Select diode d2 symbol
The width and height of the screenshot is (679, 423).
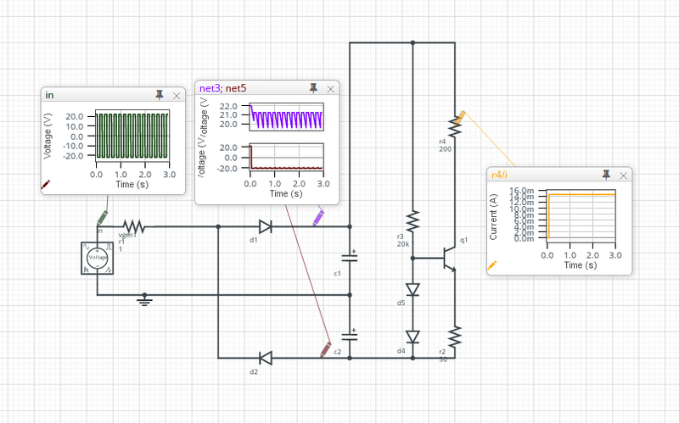pyautogui.click(x=266, y=358)
